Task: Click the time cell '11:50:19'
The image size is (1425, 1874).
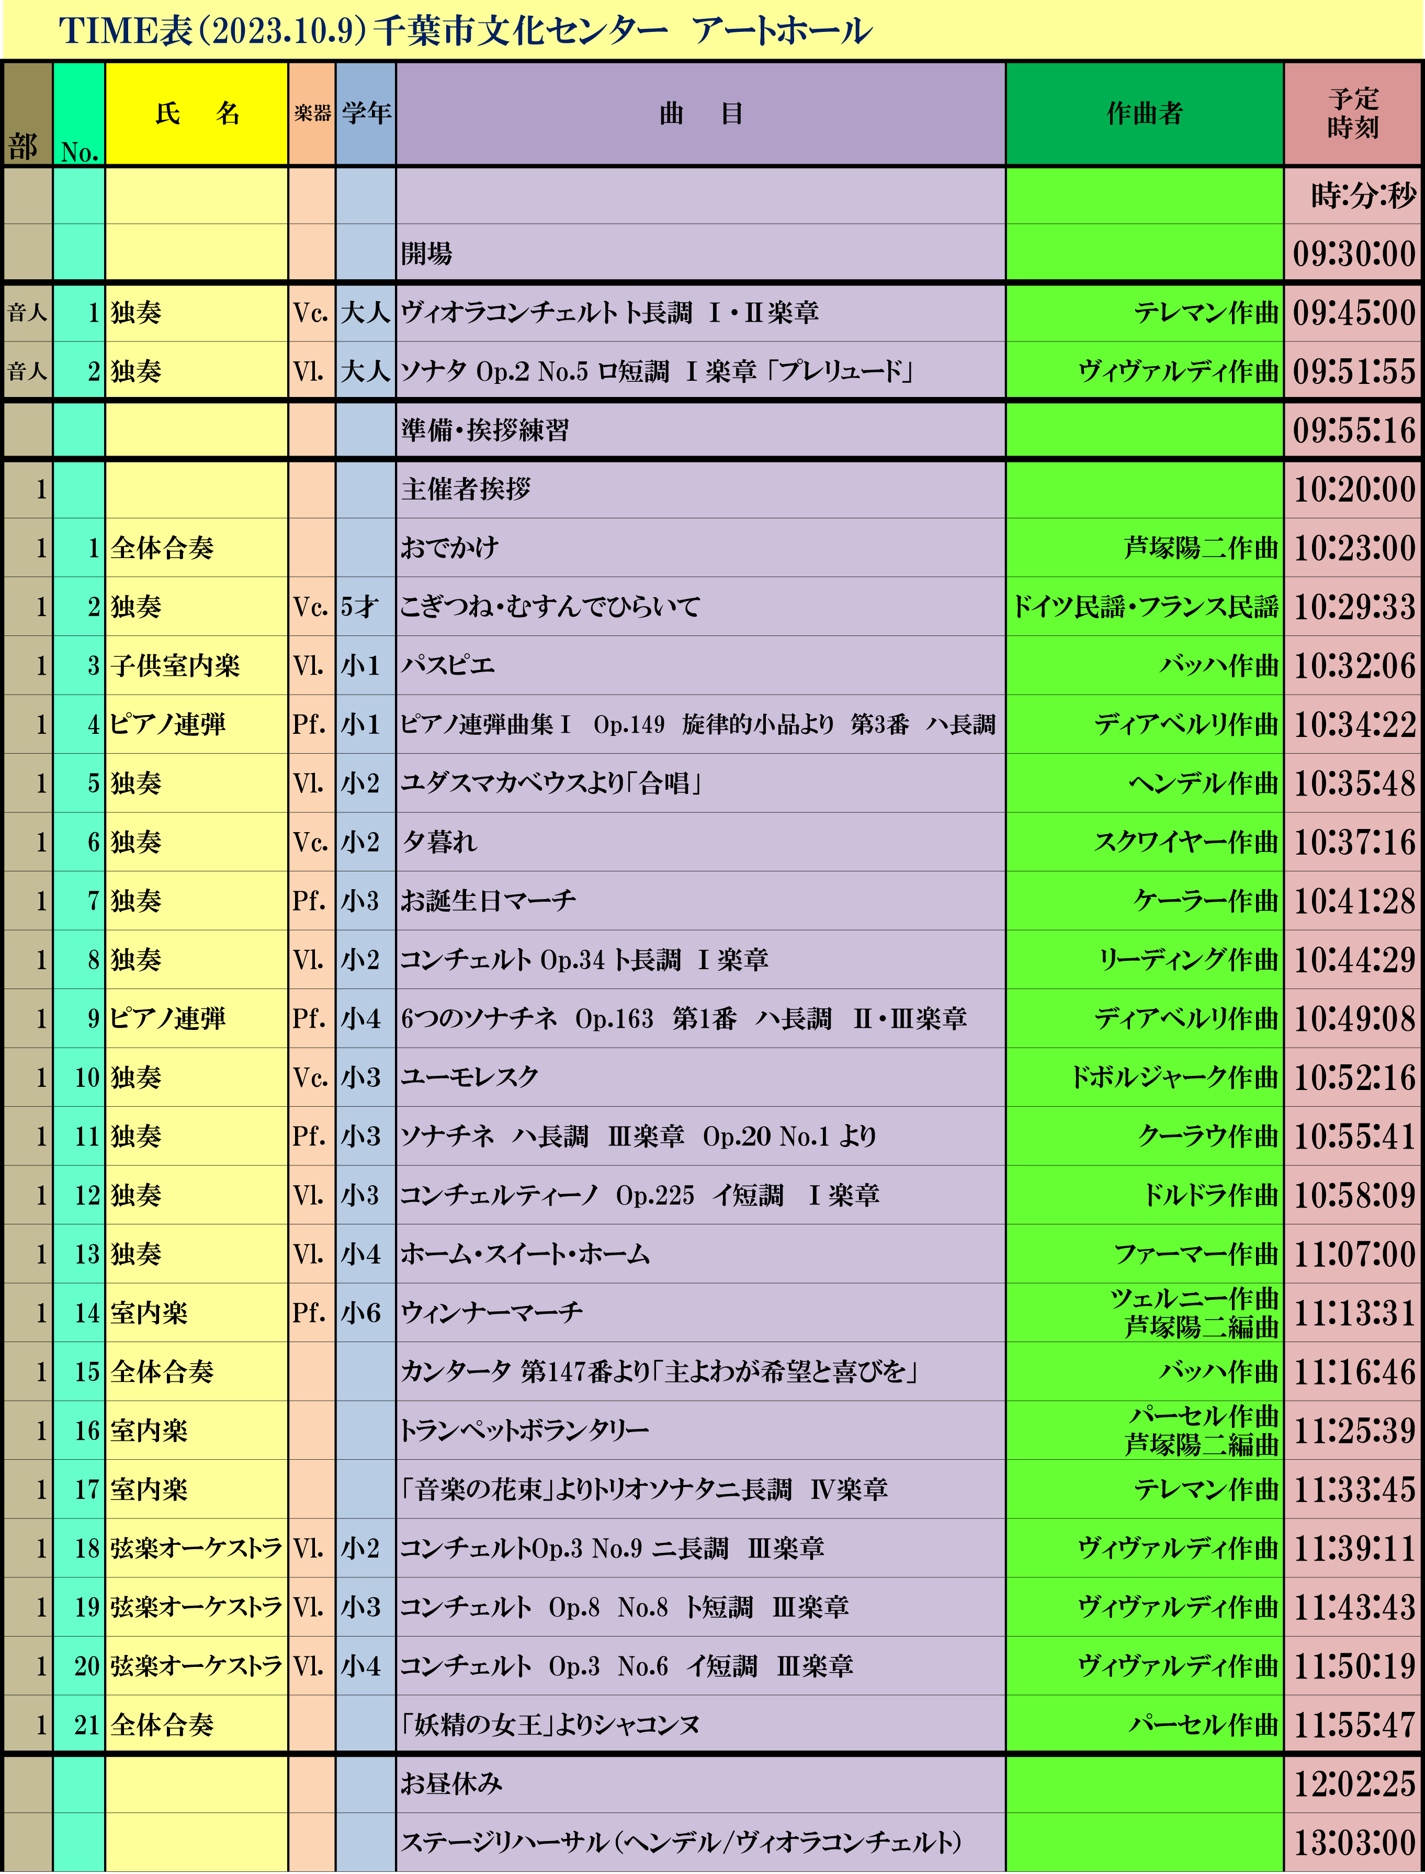Action: (x=1353, y=1666)
